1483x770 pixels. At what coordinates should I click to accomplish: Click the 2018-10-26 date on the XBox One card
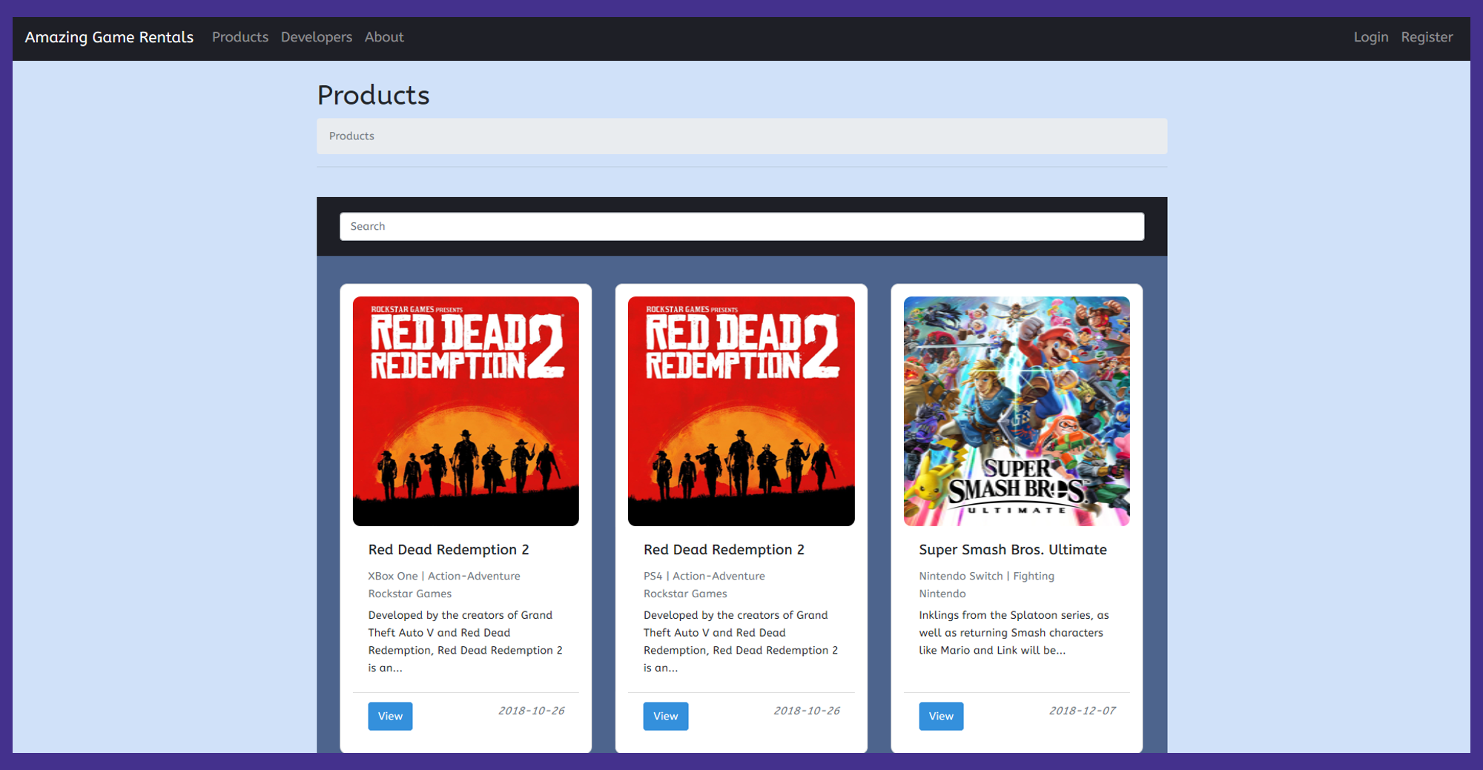pyautogui.click(x=531, y=711)
